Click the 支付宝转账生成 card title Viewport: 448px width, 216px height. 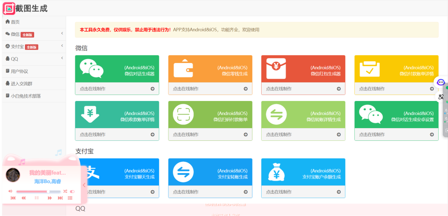233,177
